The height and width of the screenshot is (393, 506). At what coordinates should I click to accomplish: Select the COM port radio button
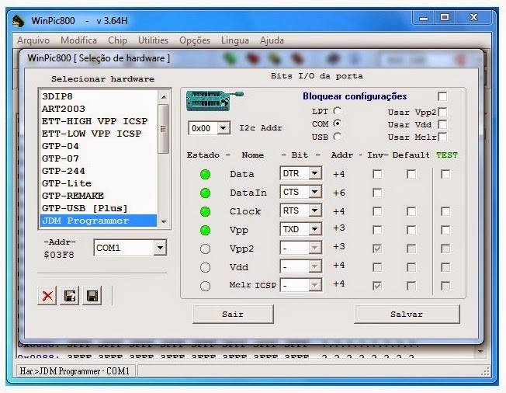(338, 123)
